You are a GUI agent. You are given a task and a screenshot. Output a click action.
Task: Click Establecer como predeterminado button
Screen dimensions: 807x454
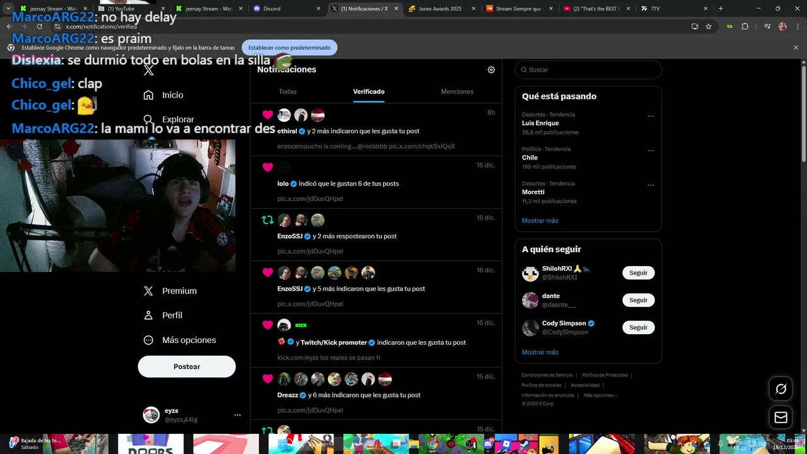pyautogui.click(x=289, y=47)
